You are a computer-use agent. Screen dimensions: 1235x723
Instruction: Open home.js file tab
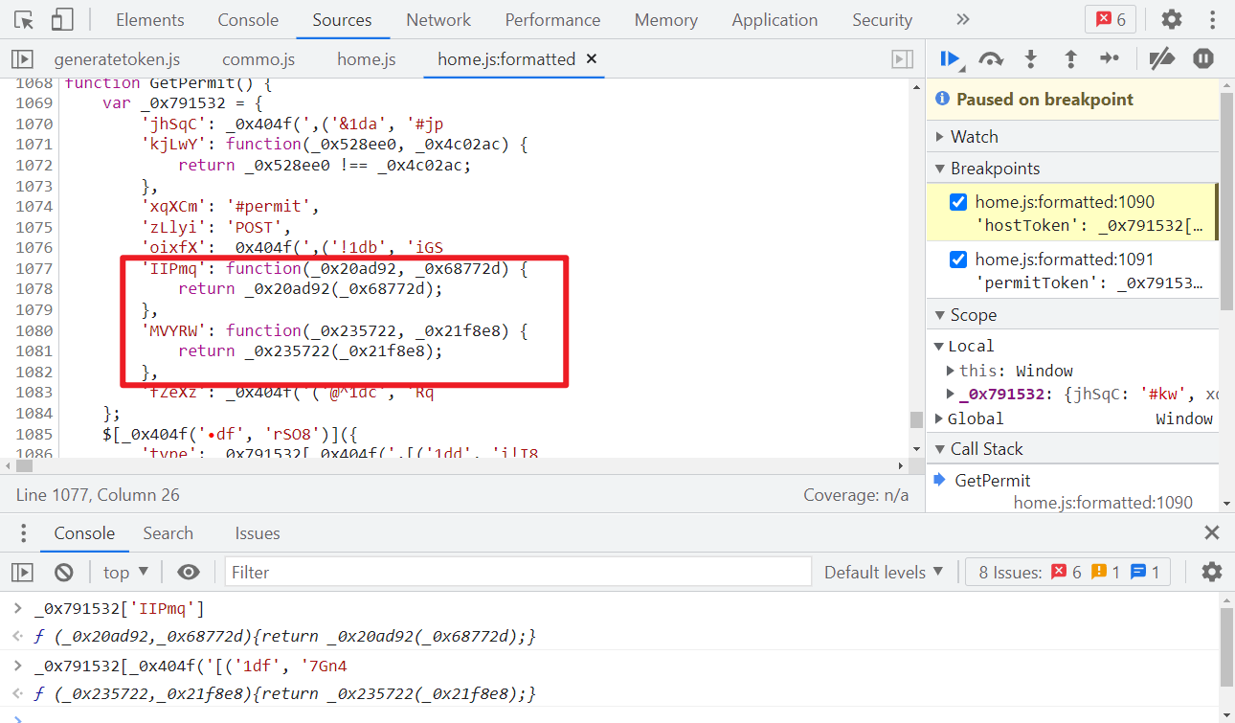coord(367,59)
